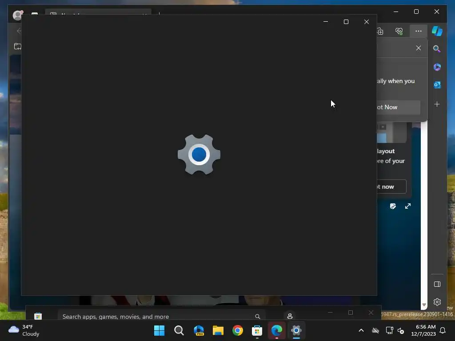The image size is (455, 341).
Task: Click Store search magnifier icon
Action: coord(257,316)
